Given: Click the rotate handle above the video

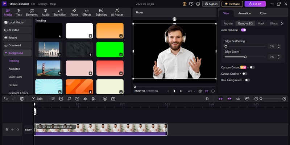Looking at the screenshot, I should [x=174, y=19].
